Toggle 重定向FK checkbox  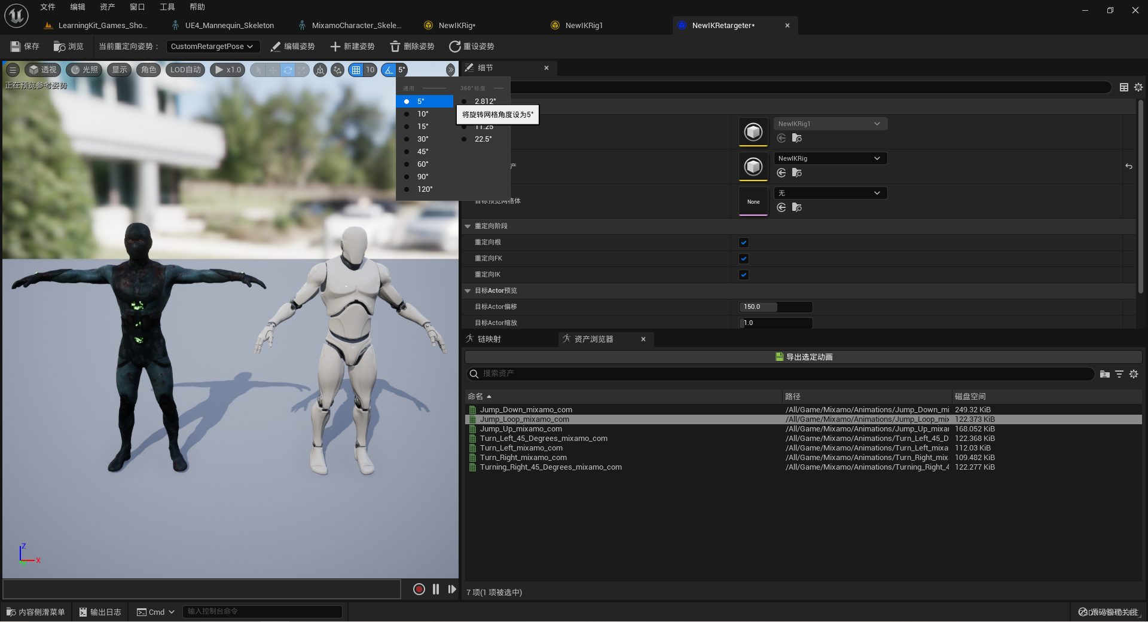744,259
